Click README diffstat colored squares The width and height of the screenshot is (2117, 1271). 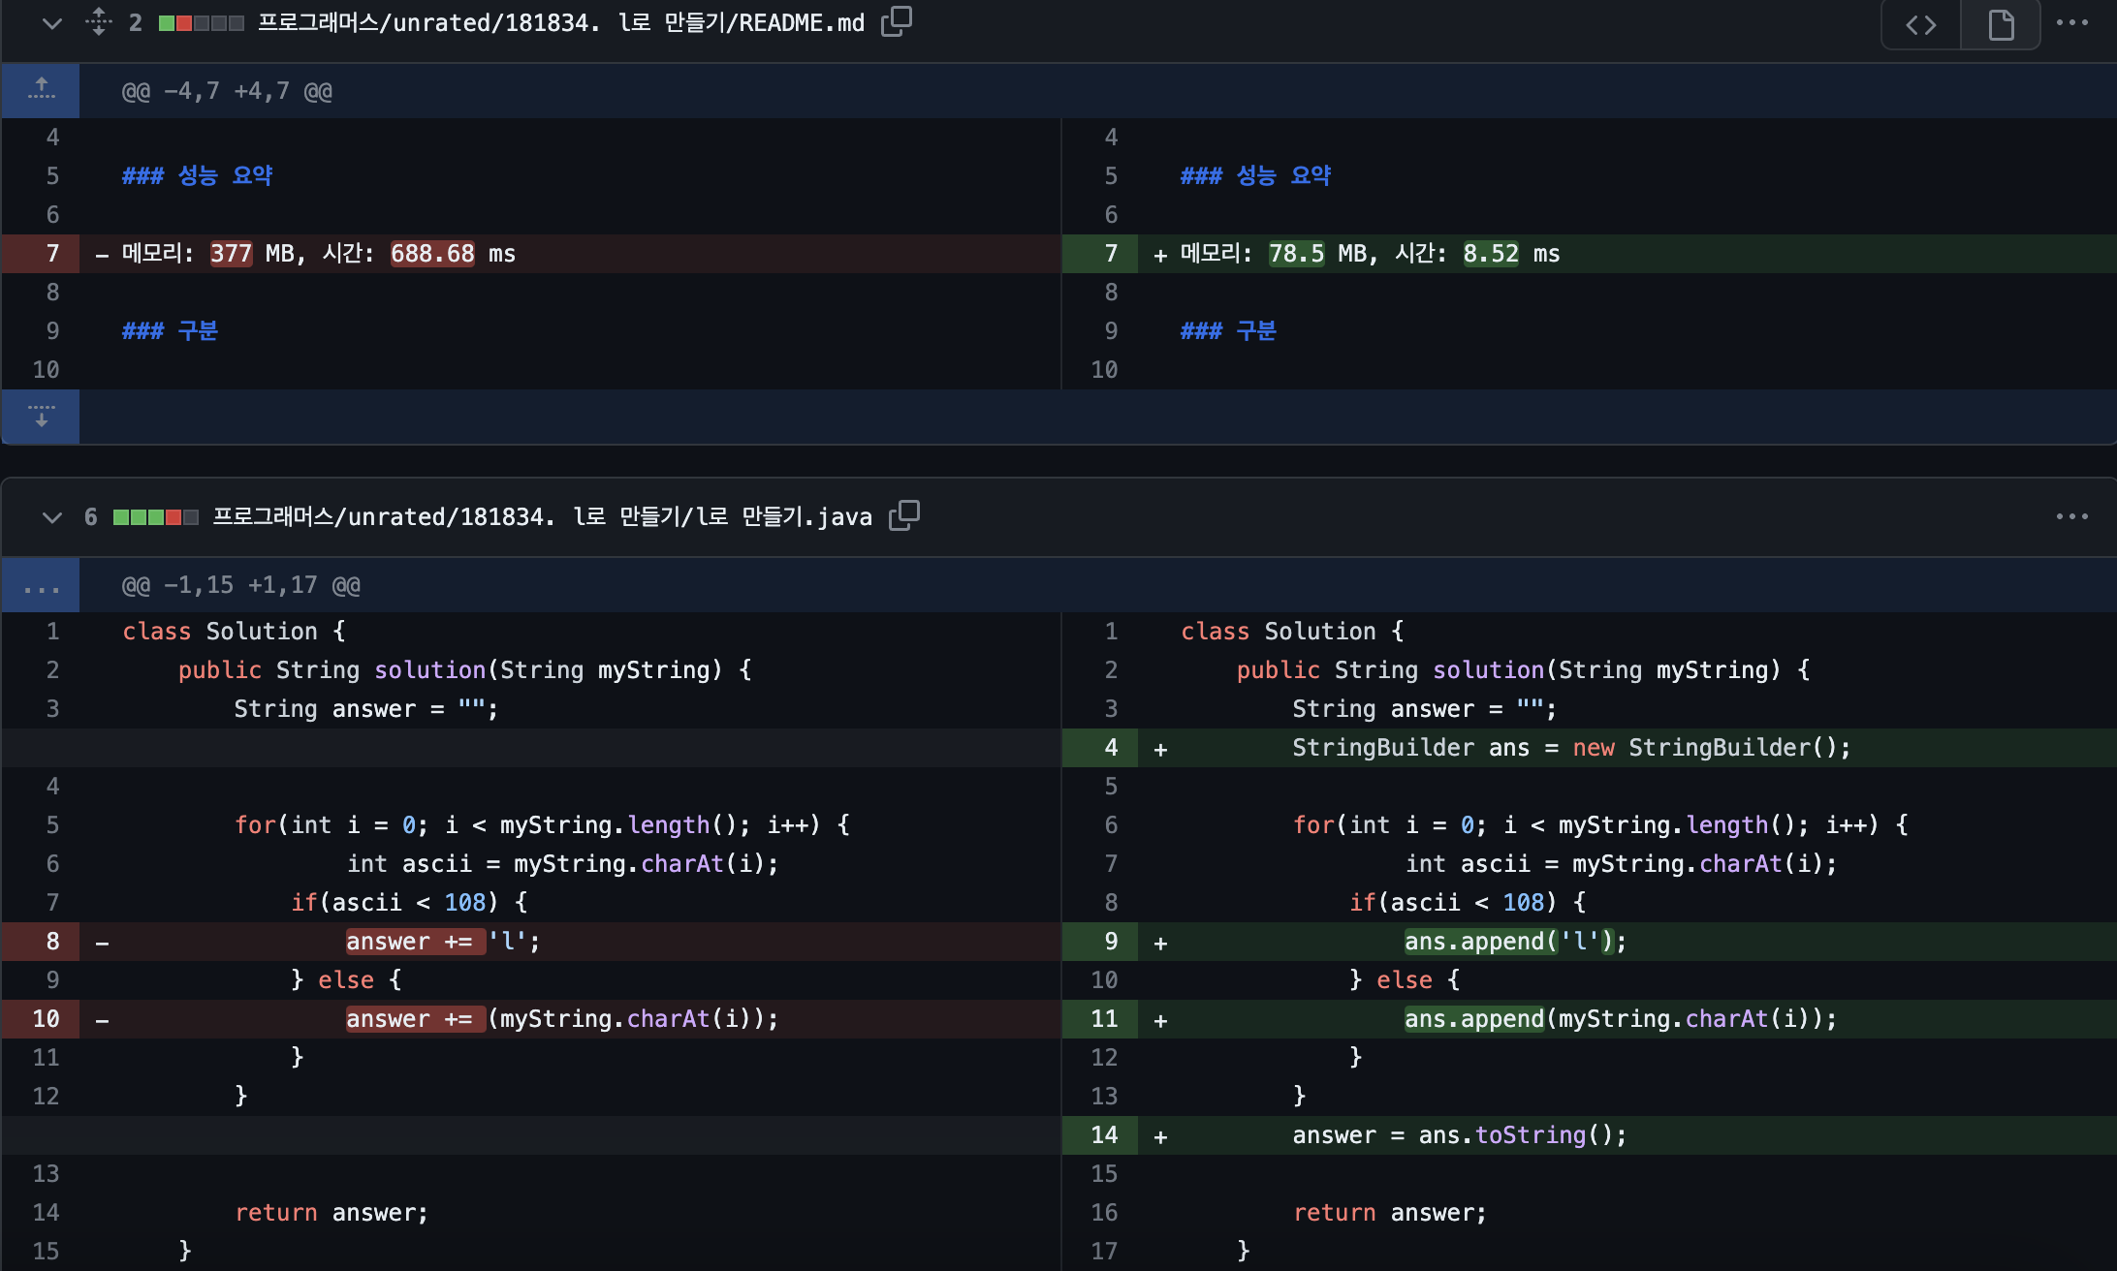[x=201, y=23]
